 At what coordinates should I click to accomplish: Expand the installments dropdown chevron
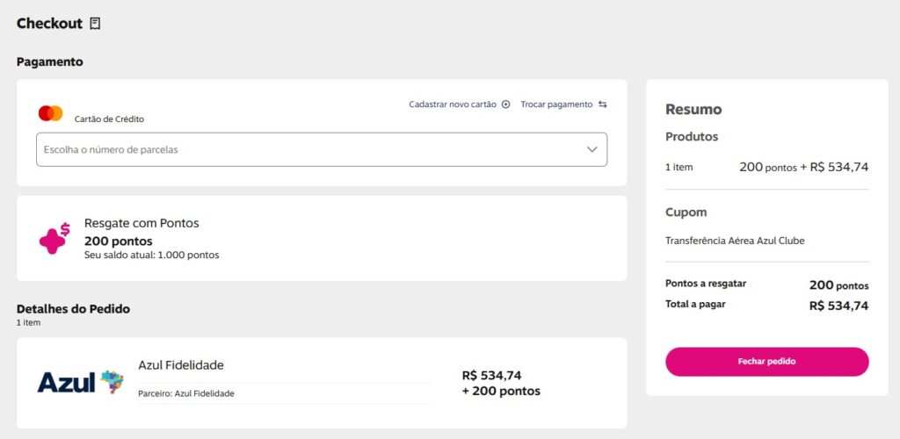(592, 149)
